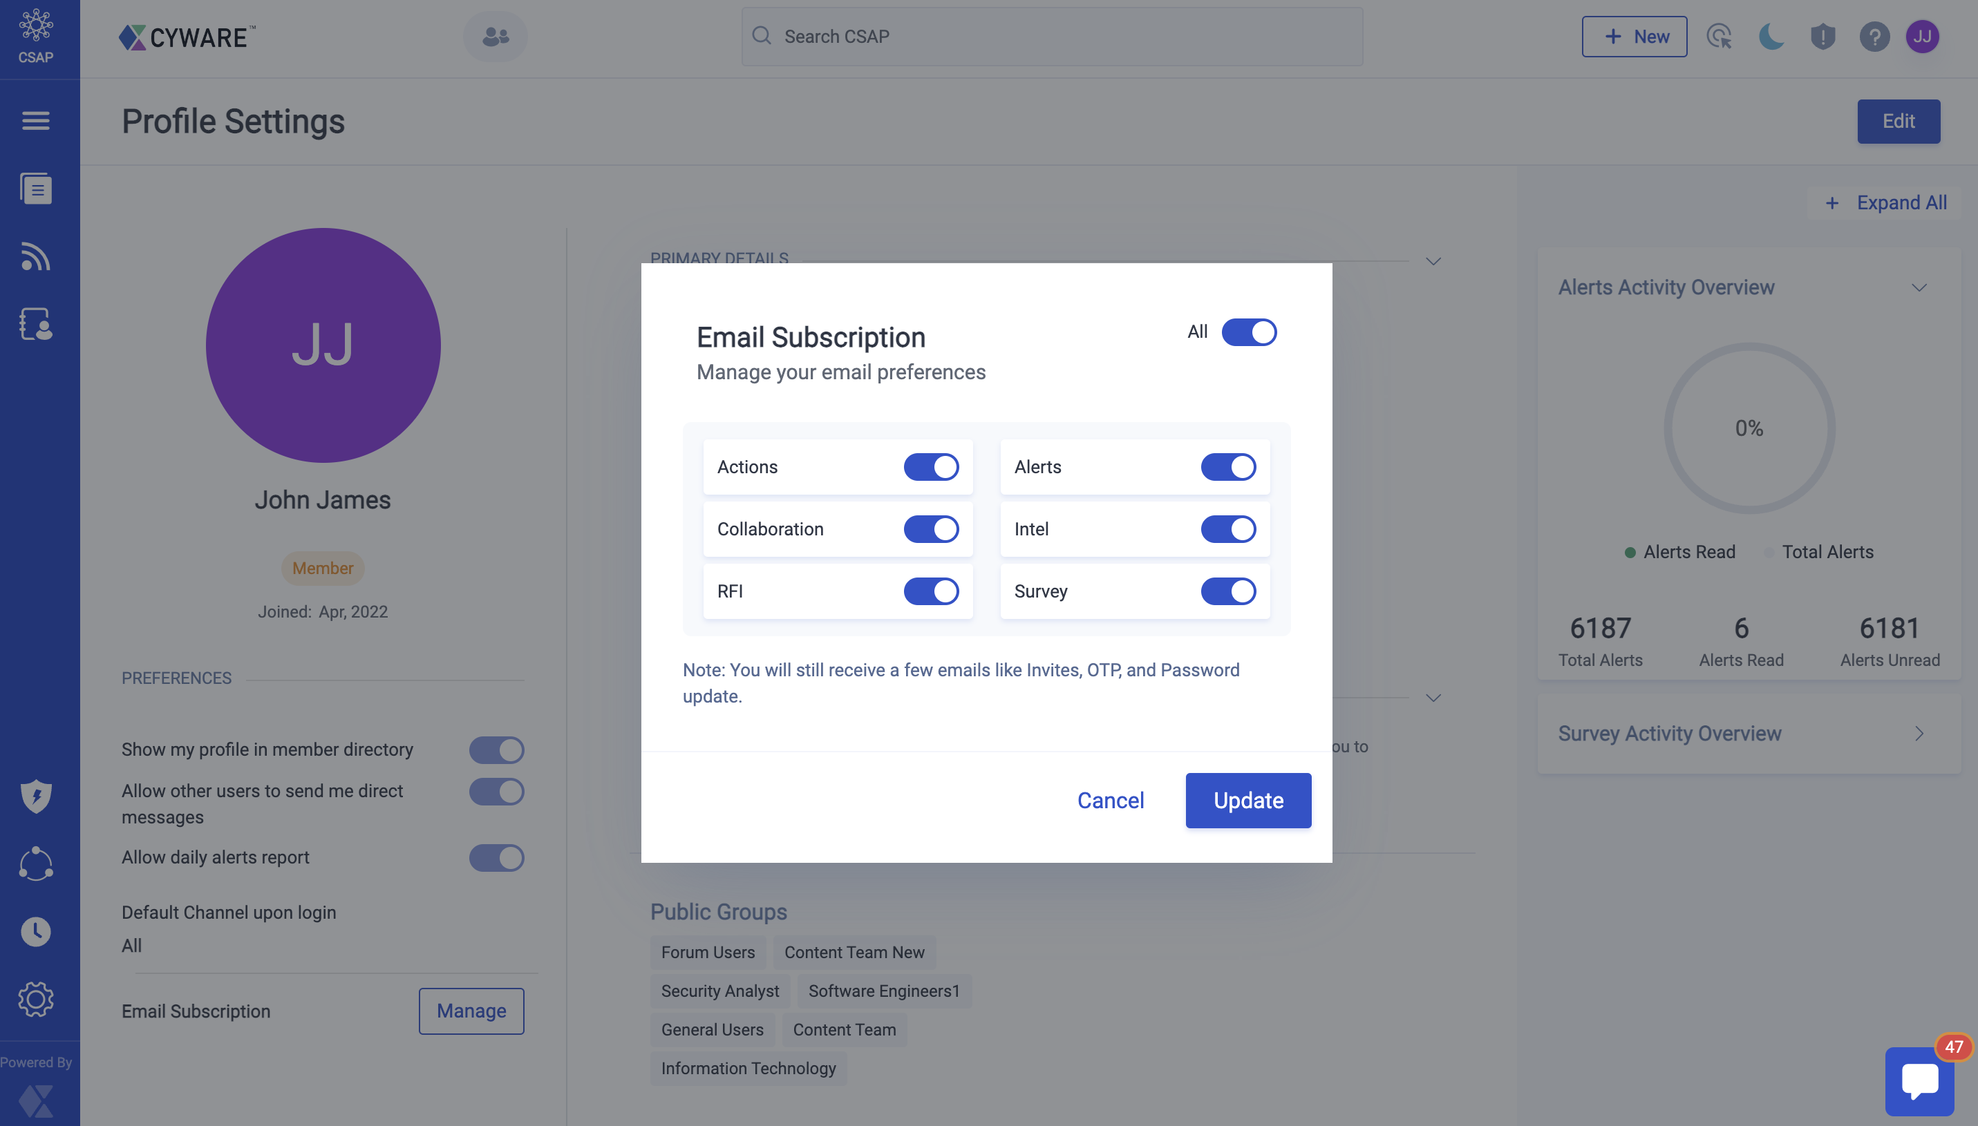The image size is (1978, 1126).
Task: Expand the Survey Activity Overview section
Action: tap(1919, 733)
